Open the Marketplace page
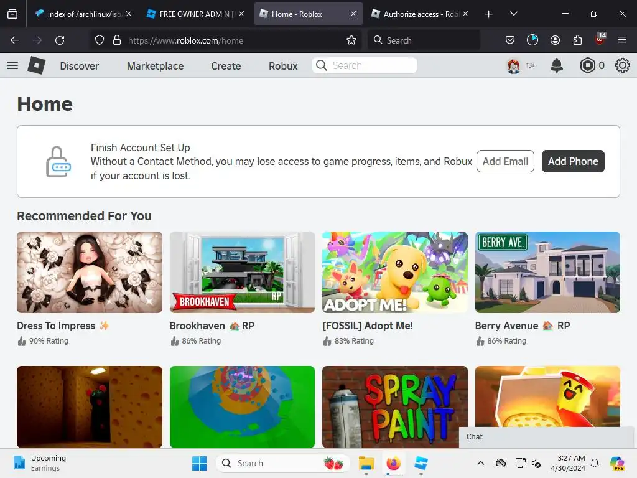 pyautogui.click(x=155, y=66)
